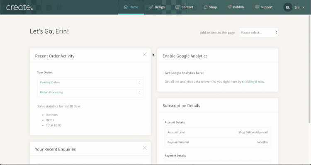Open the 'Please select...' item dropdown
Viewport: 311px width, 165px height.
pos(258,32)
